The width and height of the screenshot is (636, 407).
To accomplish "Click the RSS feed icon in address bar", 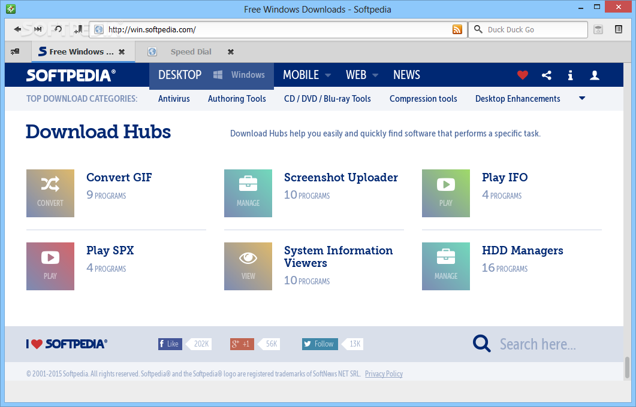I will coord(457,29).
